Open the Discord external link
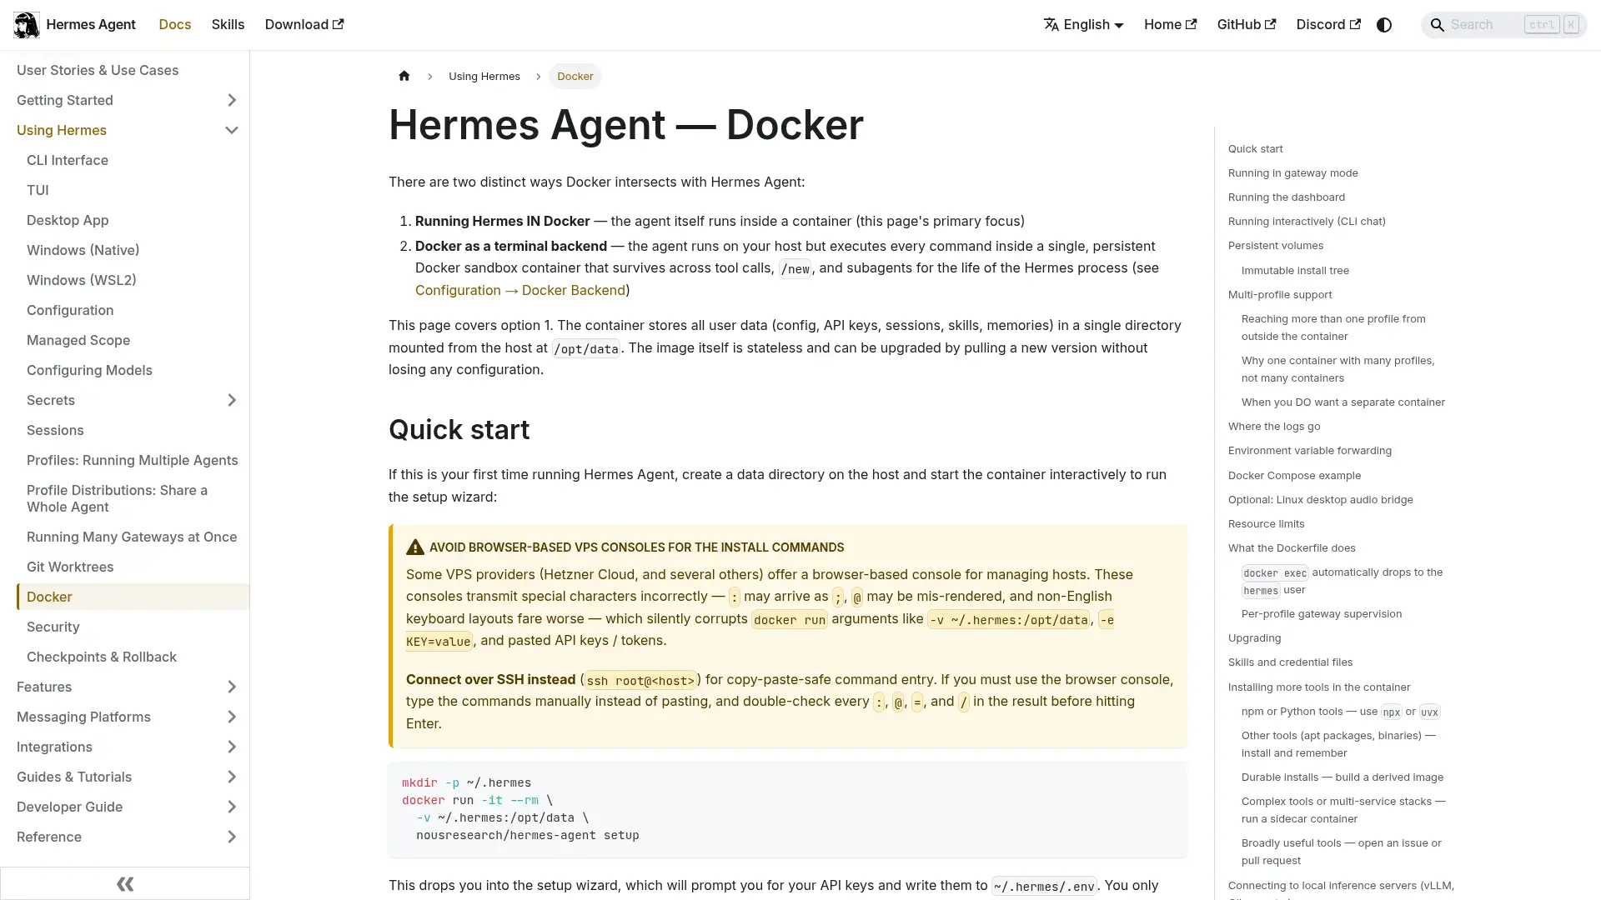The image size is (1601, 900). pyautogui.click(x=1327, y=24)
